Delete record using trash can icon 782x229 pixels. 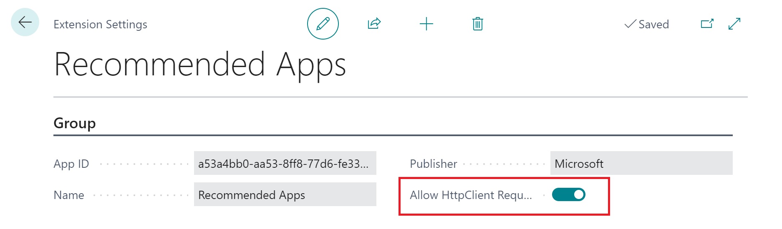coord(477,24)
